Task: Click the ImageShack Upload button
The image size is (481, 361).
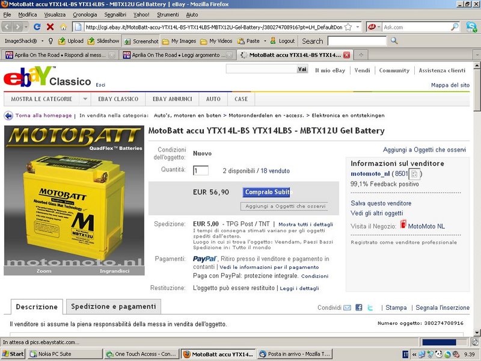Action: tap(71, 41)
